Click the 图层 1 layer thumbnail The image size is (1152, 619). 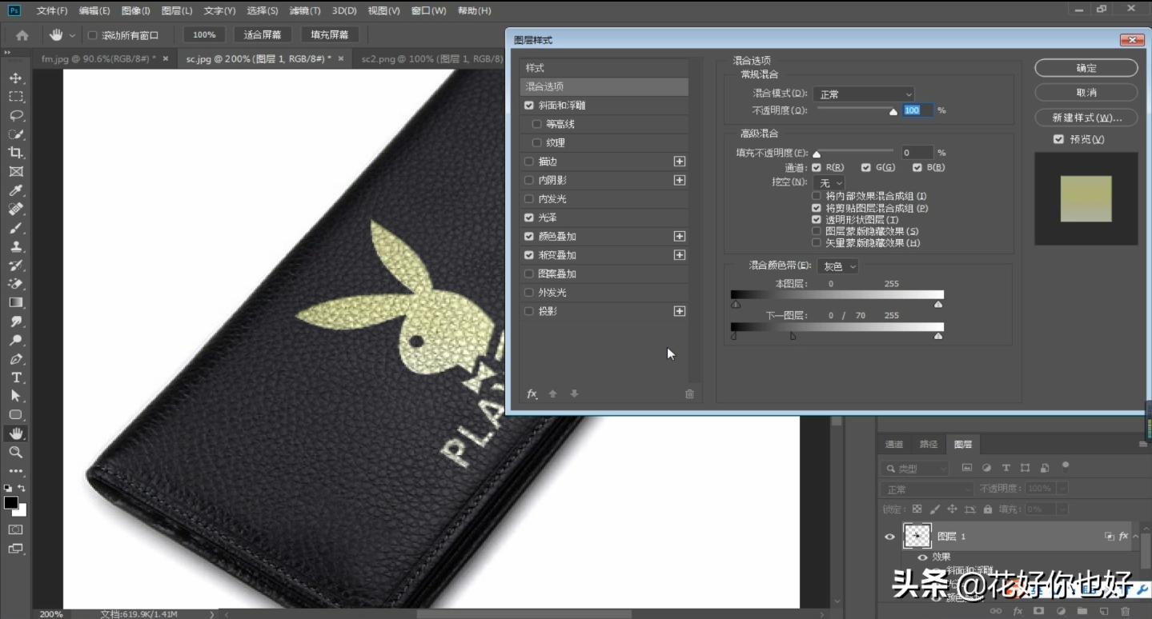click(917, 535)
